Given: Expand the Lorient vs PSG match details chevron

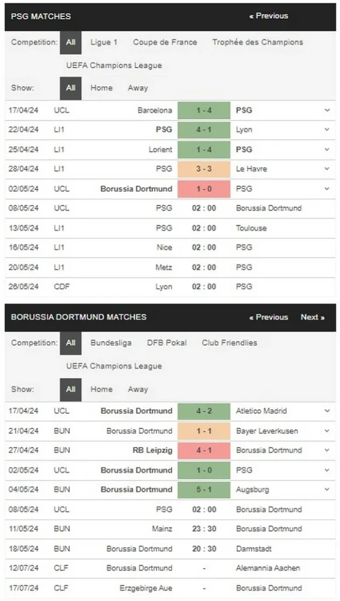Looking at the screenshot, I should click(x=327, y=150).
